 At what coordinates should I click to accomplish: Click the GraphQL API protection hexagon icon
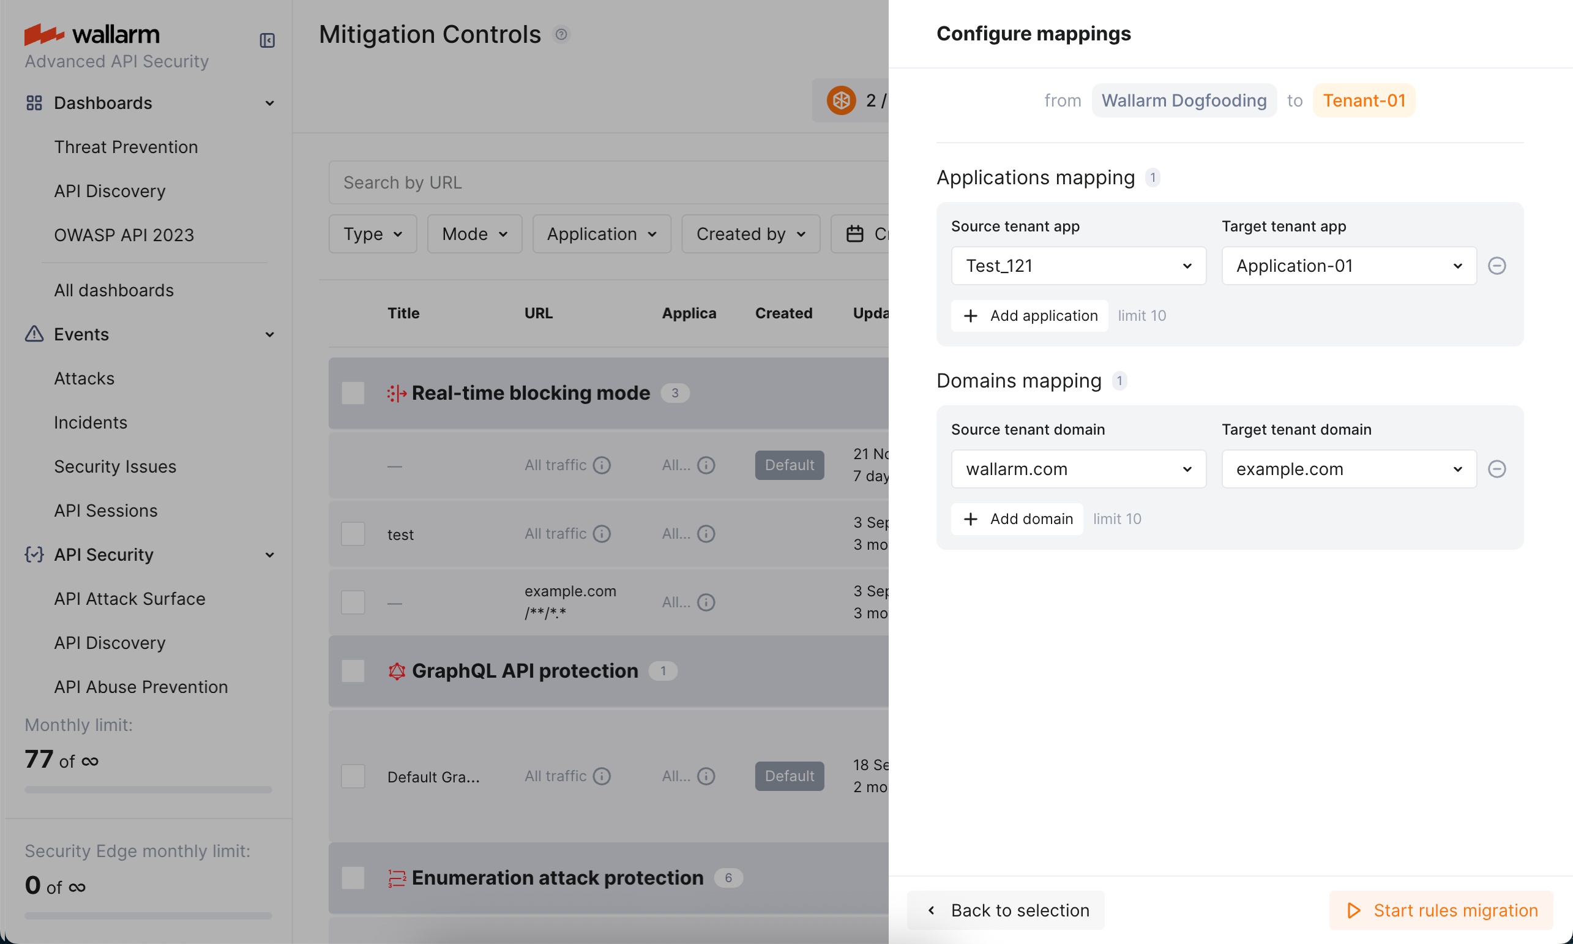coord(396,670)
